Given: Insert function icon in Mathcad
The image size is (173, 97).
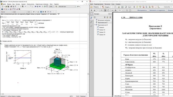Looking at the screenshot, I should pyautogui.click(x=36, y=6).
